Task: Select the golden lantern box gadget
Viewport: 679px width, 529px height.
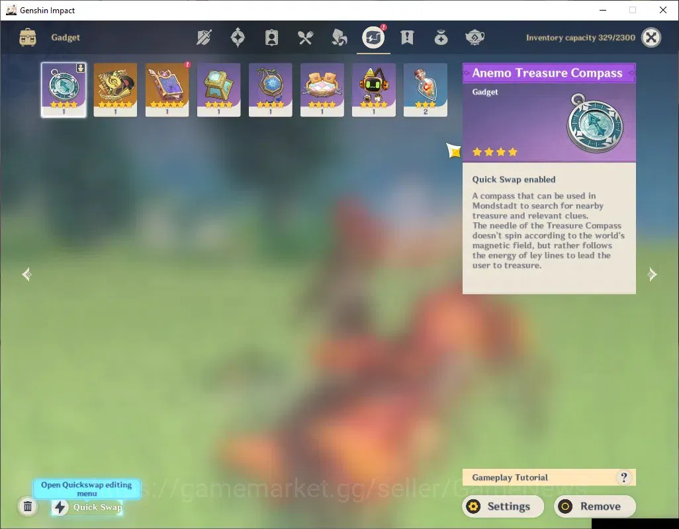Action: coord(218,90)
